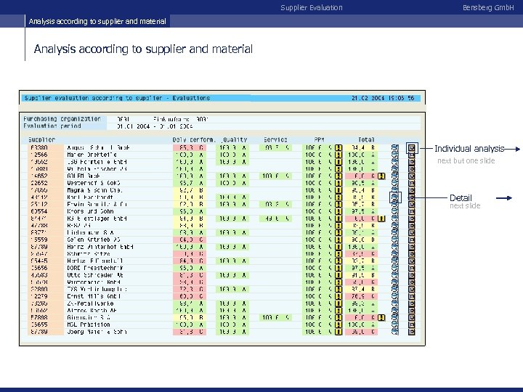
Task: Click supplier name 'Westerhof & CoKG'
Action: pyautogui.click(x=94, y=183)
